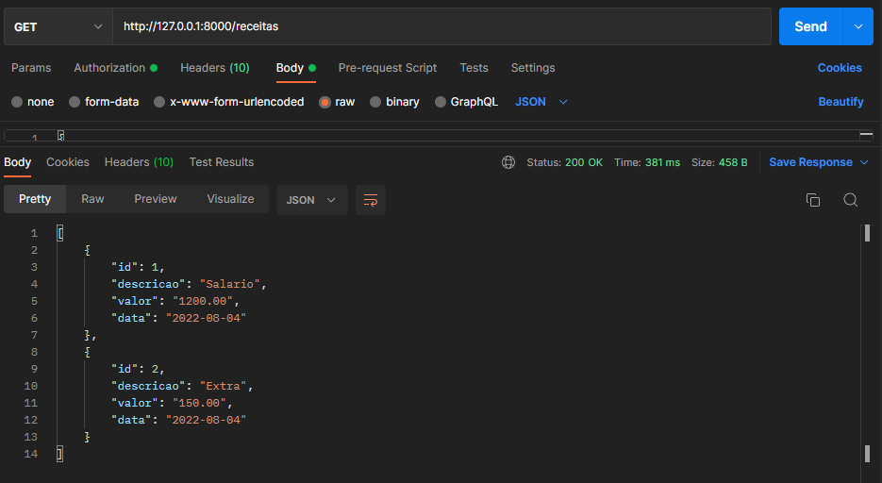Open the raw JSON format dropdown

pos(541,102)
